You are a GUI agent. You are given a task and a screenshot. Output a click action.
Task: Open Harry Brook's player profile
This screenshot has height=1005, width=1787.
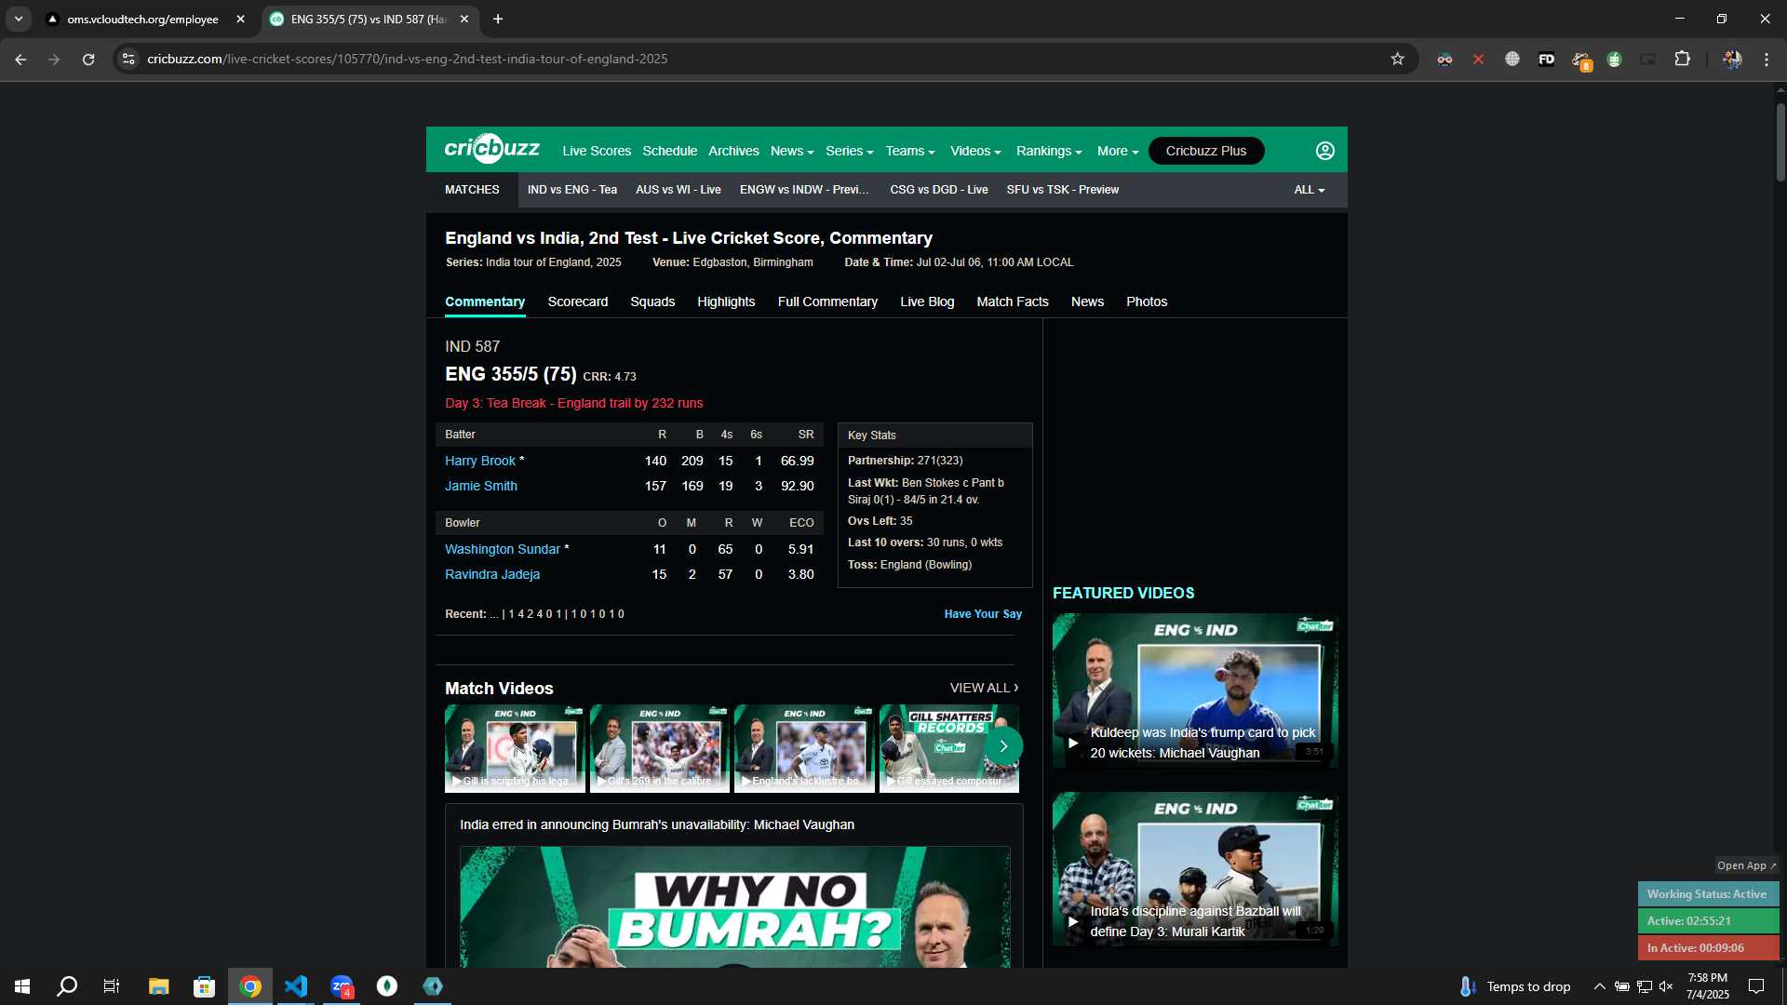point(480,461)
